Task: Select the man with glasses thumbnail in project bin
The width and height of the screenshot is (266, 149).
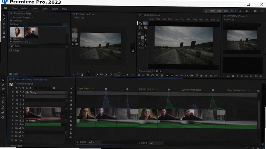Action: [x=31, y=32]
